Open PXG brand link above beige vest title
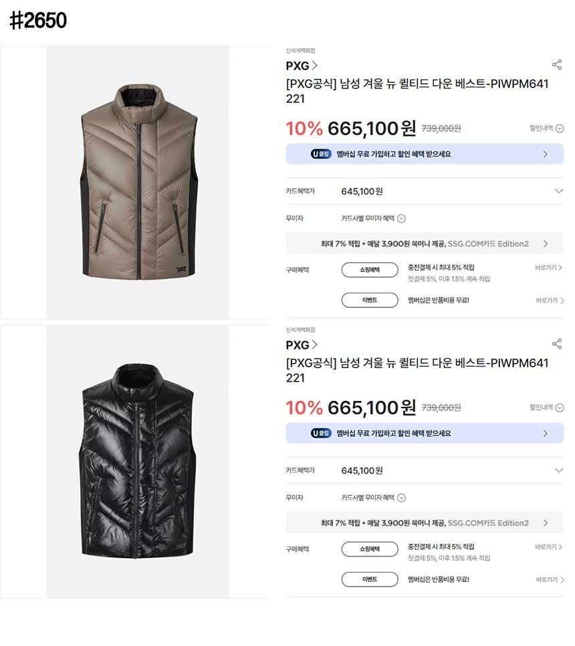This screenshot has width=575, height=646. click(x=302, y=65)
